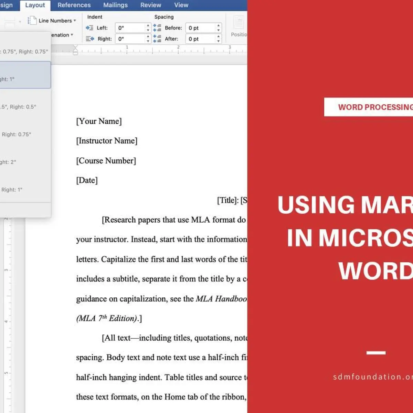This screenshot has height=413, width=413.
Task: Increase the Left indent with up arrow
Action: tap(148, 26)
